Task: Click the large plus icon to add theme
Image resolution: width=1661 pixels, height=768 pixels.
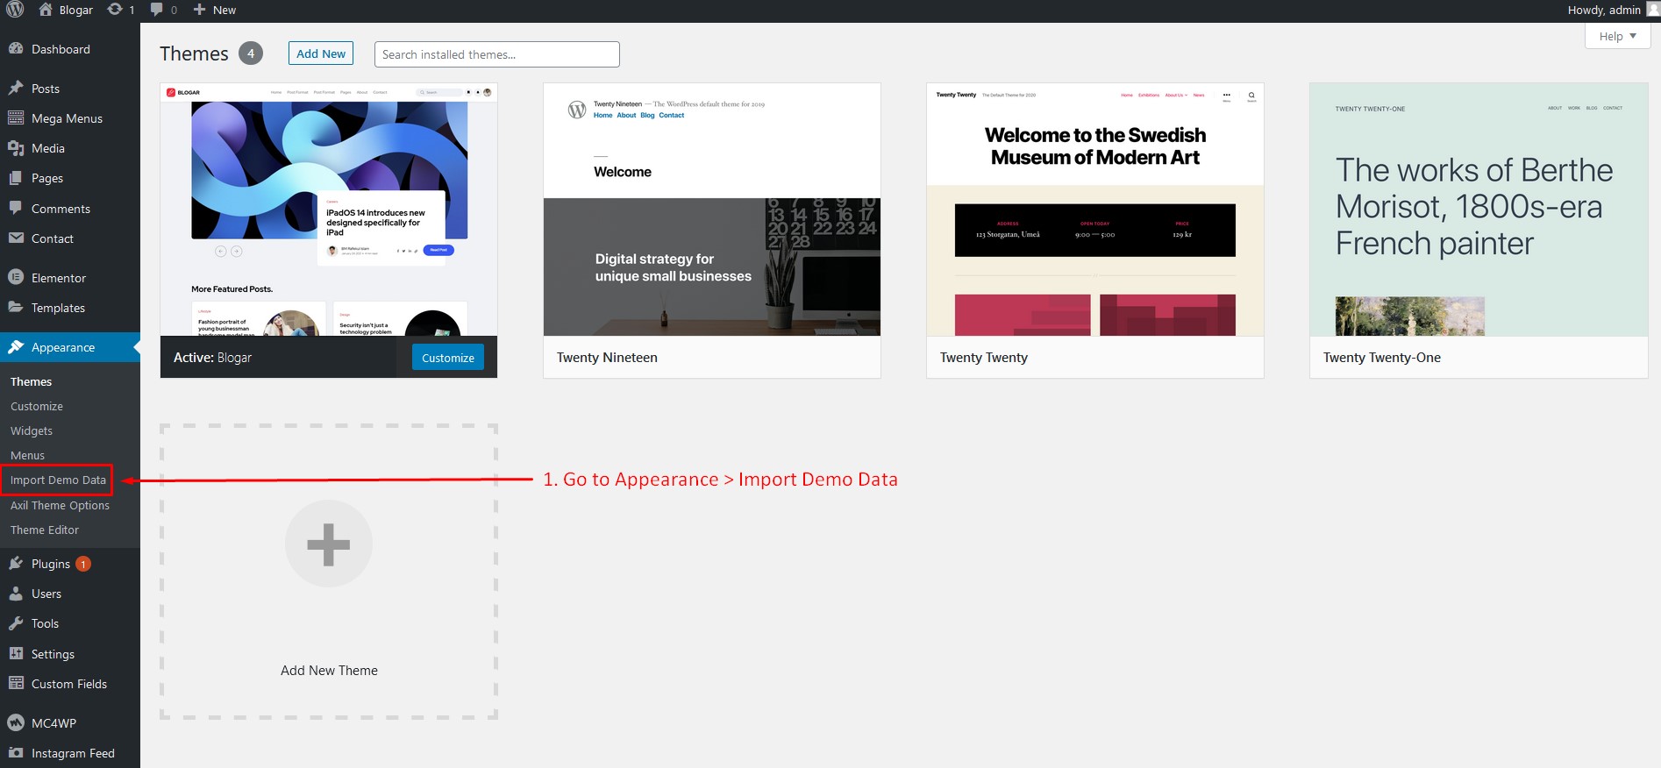Action: click(329, 544)
